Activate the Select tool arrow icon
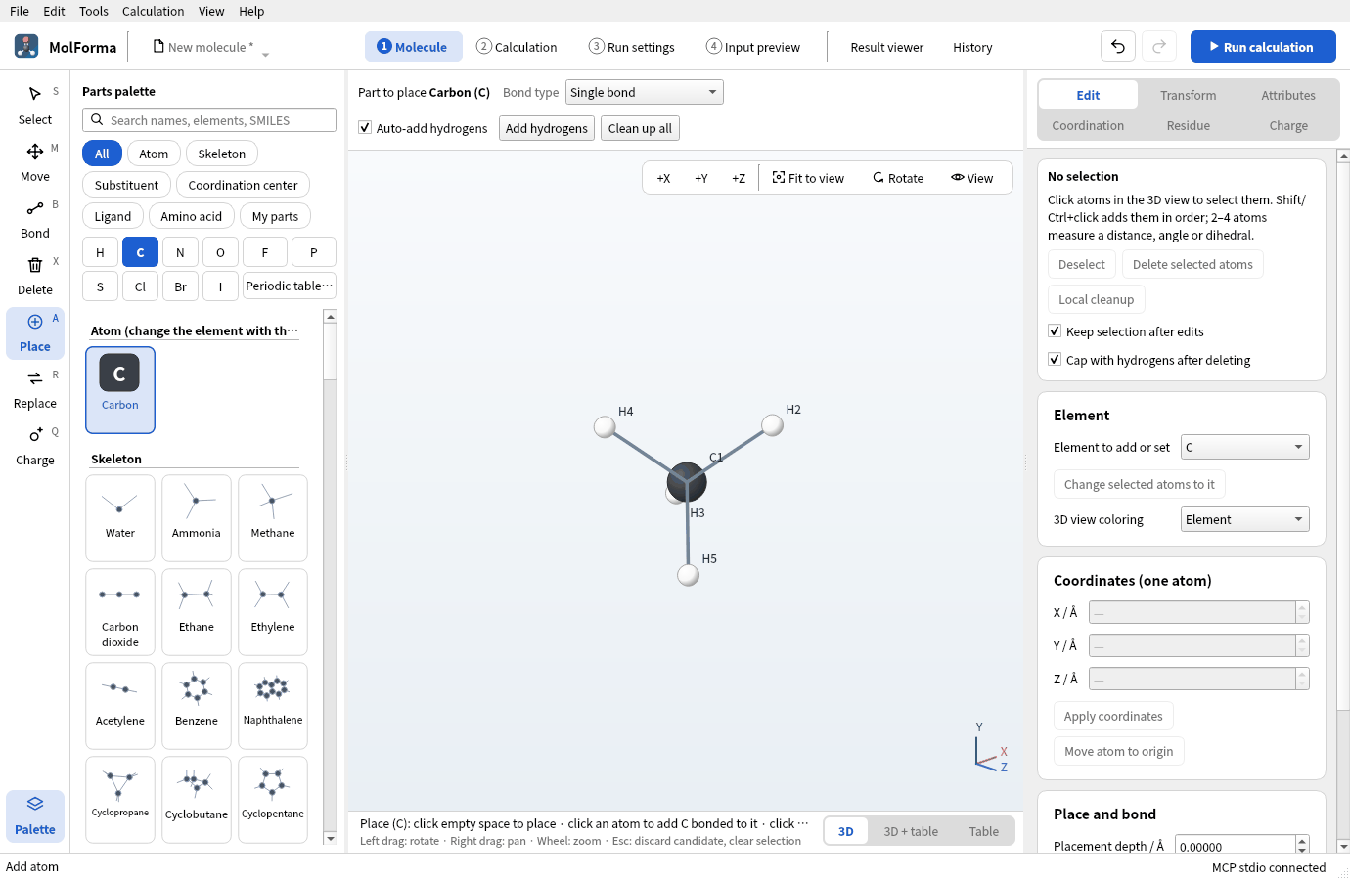 pos(35,94)
